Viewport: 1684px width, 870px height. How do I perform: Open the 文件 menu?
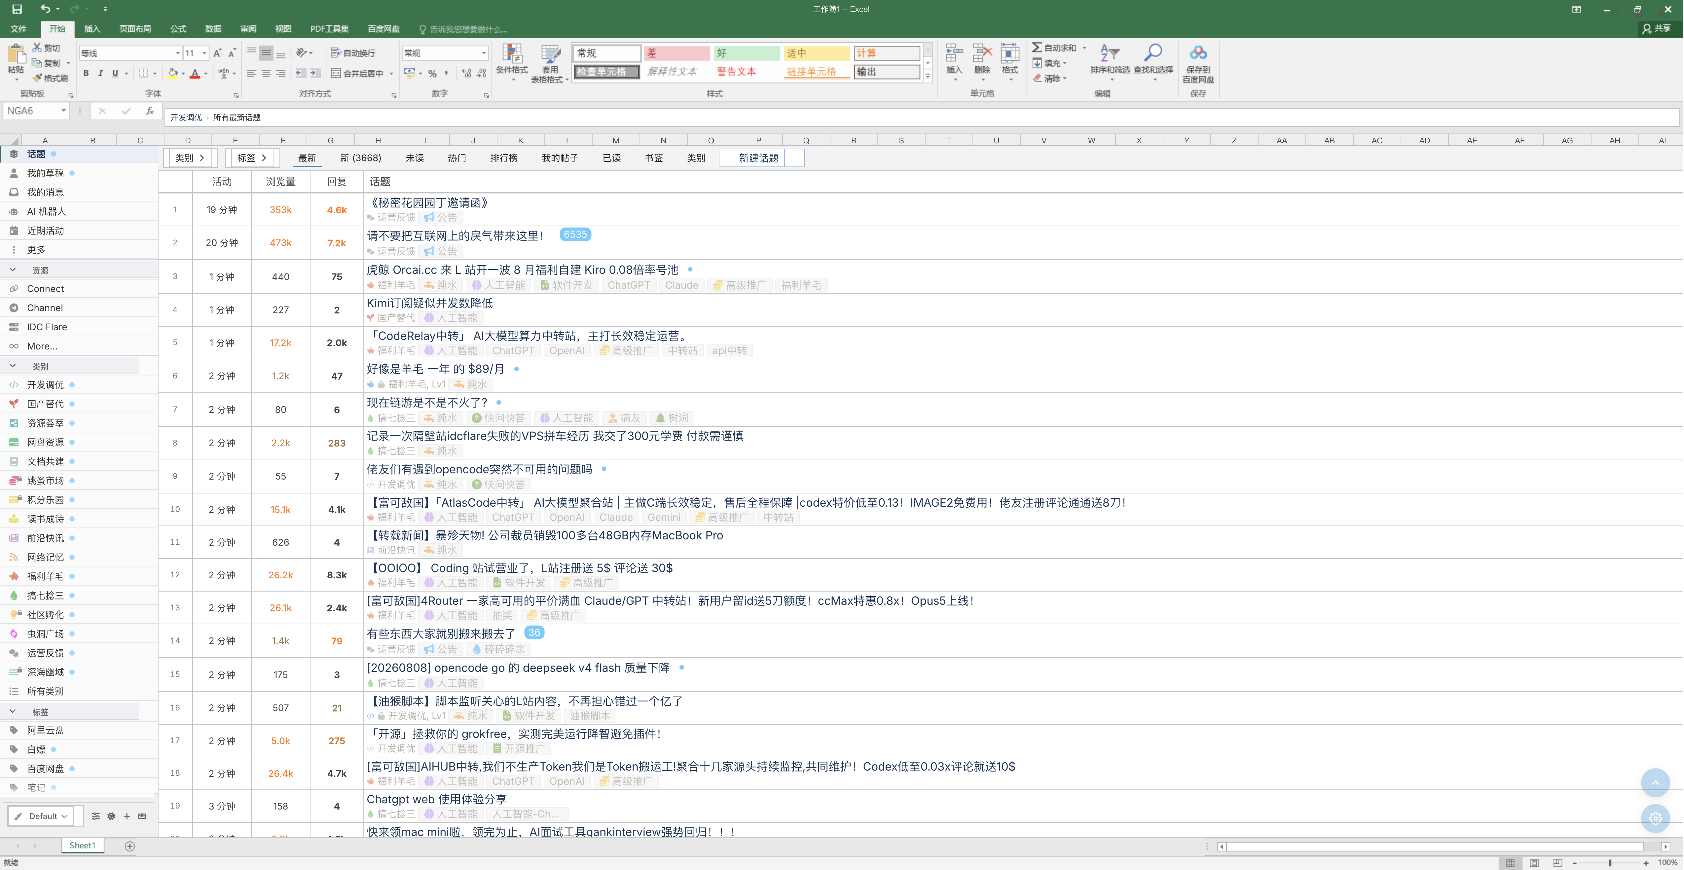pos(18,29)
